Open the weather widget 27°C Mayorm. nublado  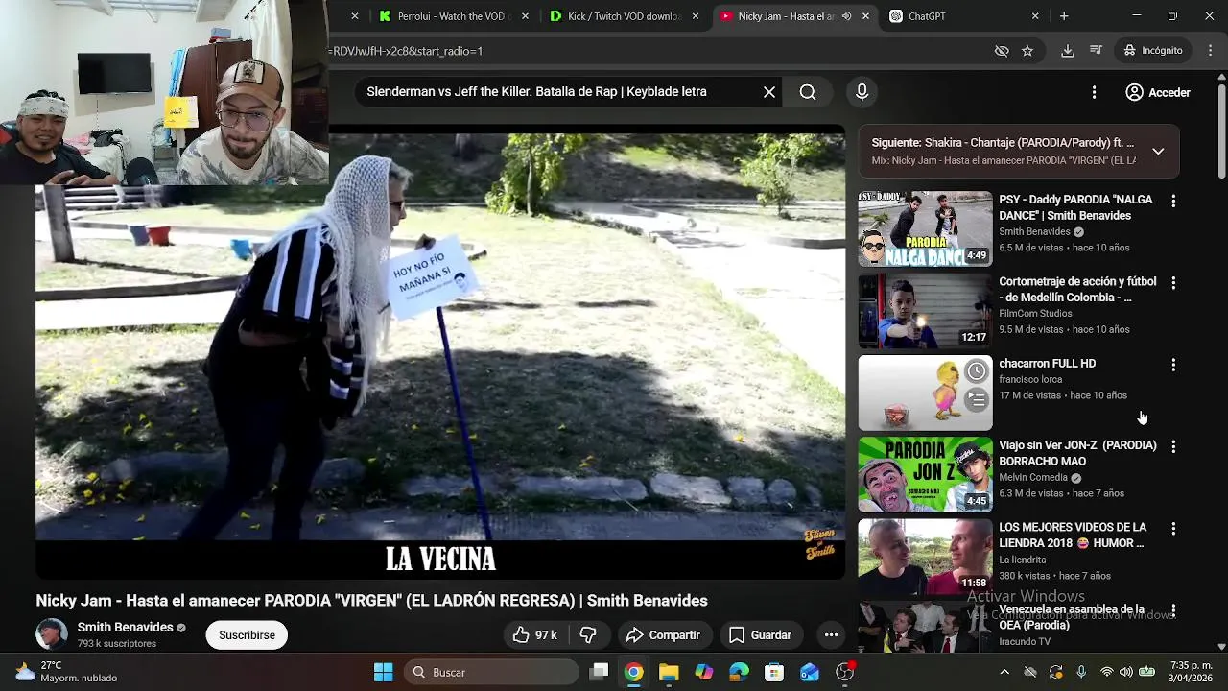65,672
